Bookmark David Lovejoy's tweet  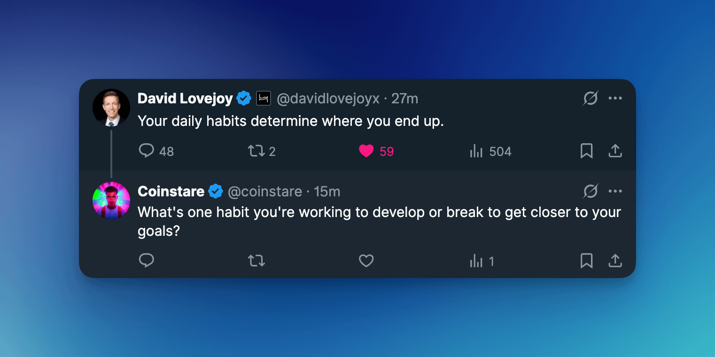pyautogui.click(x=586, y=151)
